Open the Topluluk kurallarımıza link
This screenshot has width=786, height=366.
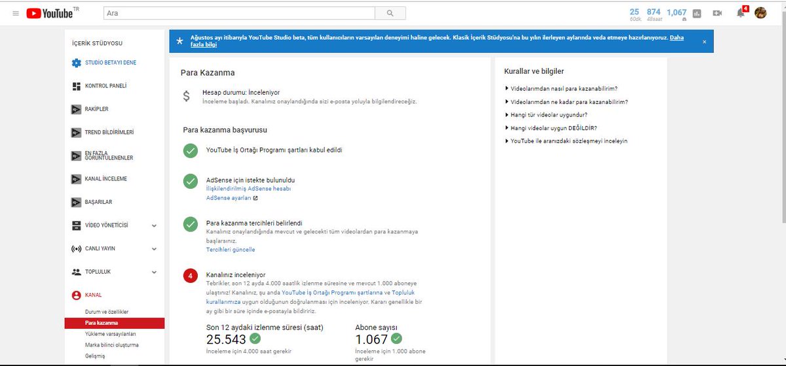click(310, 297)
